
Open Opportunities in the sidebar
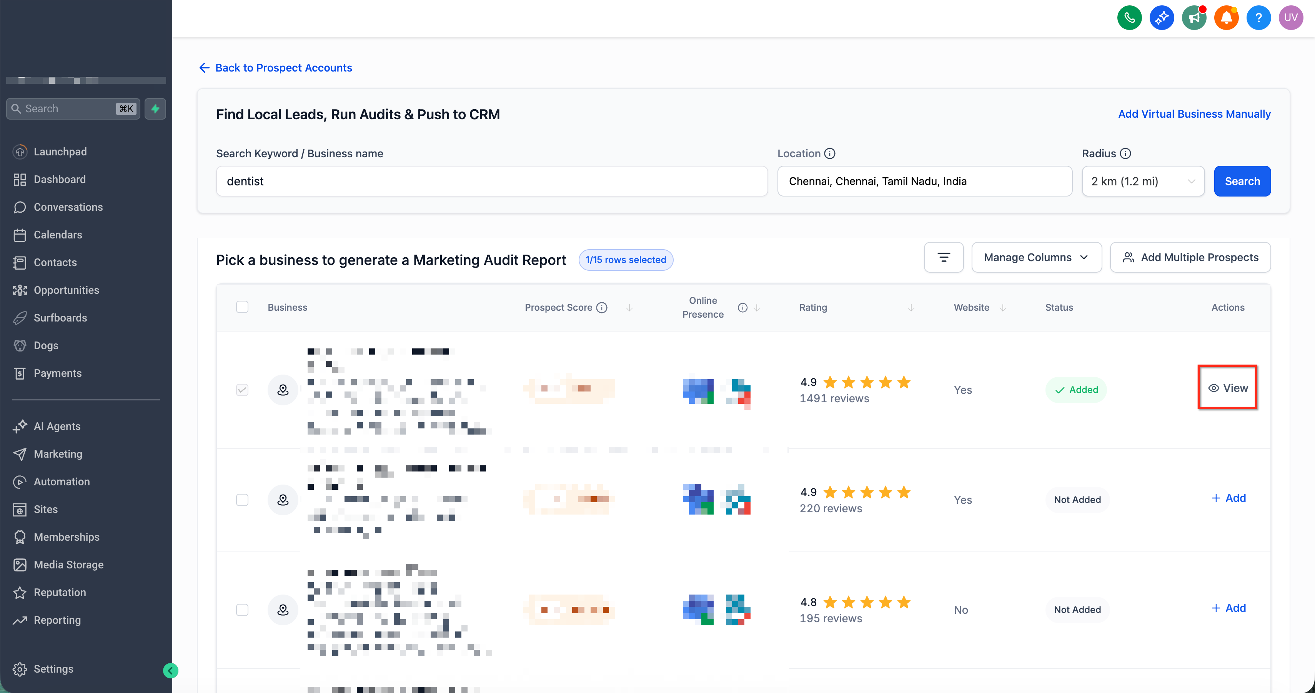click(x=67, y=290)
